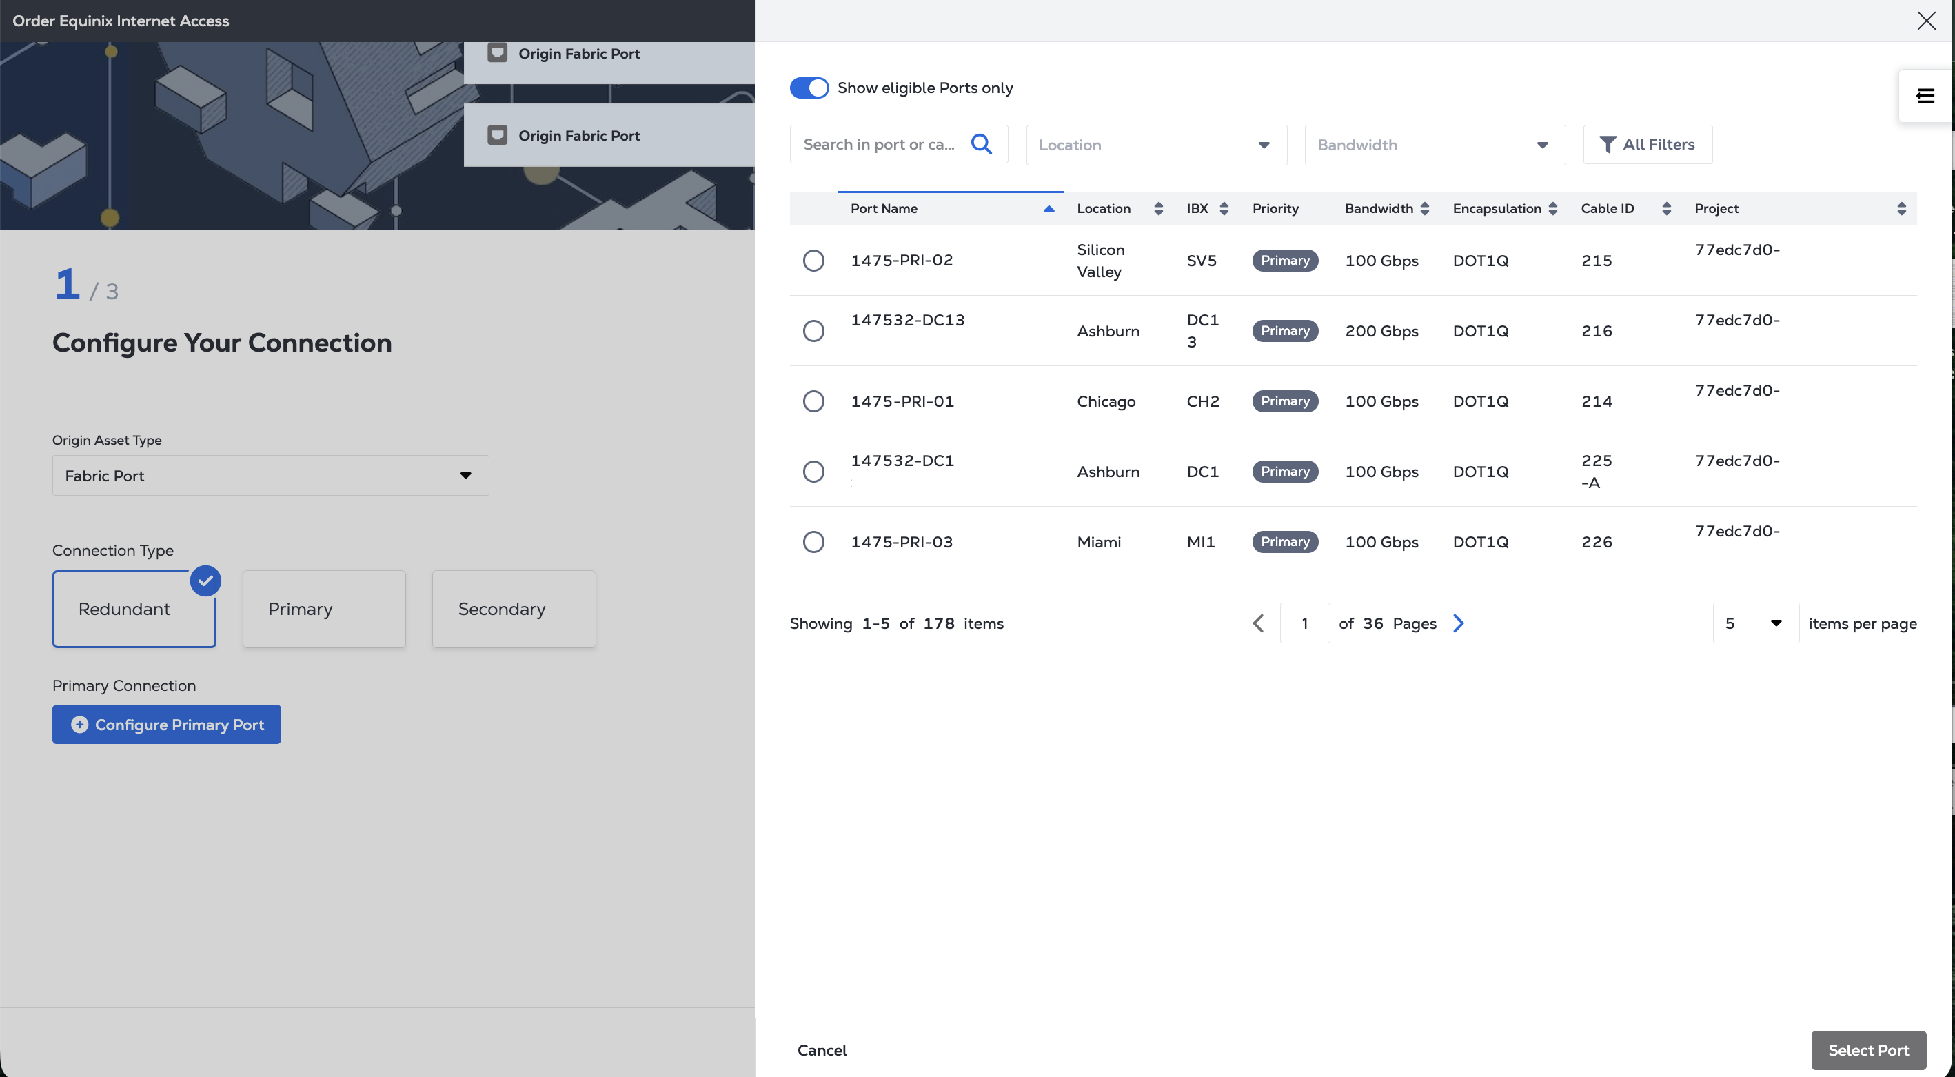Click the Select Port button
This screenshot has width=1955, height=1077.
[1867, 1049]
